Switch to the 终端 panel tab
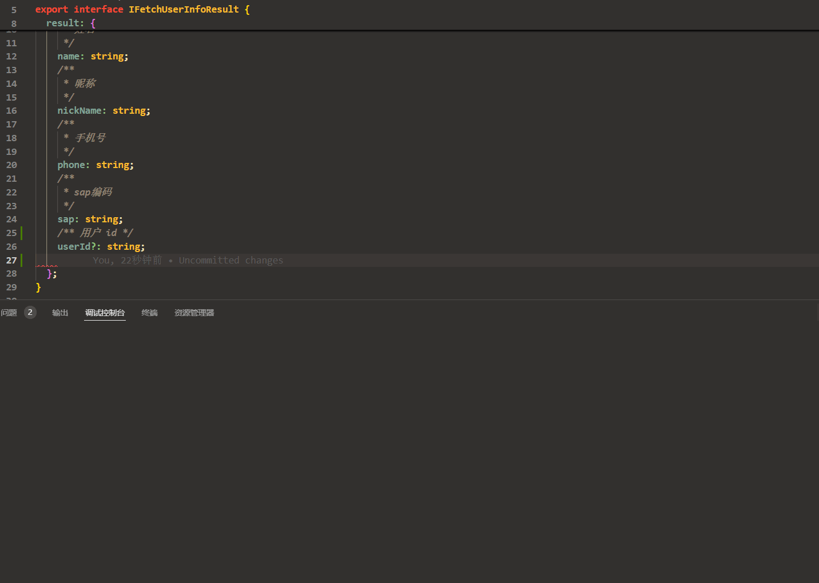This screenshot has width=819, height=583. point(149,313)
